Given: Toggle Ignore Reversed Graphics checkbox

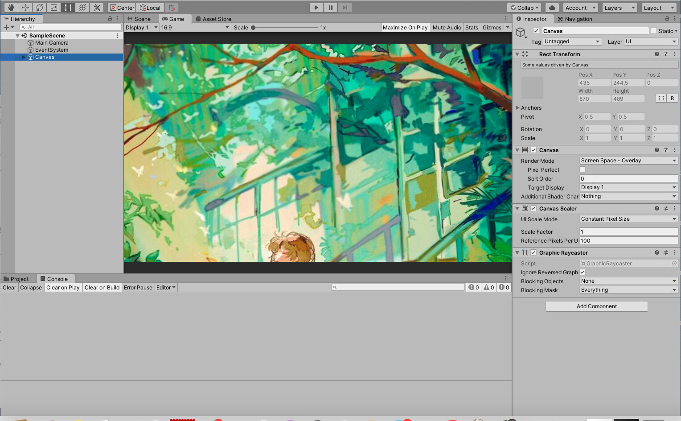Looking at the screenshot, I should 583,272.
